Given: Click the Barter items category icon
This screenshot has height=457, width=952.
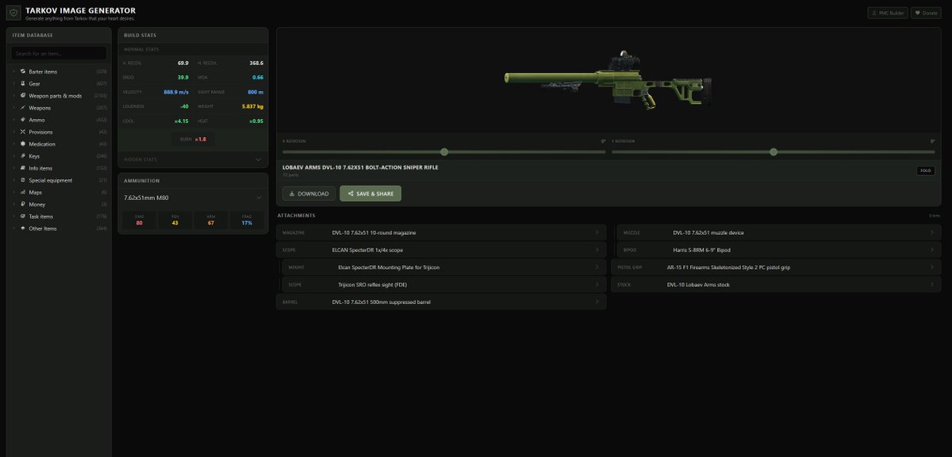Looking at the screenshot, I should (x=23, y=71).
